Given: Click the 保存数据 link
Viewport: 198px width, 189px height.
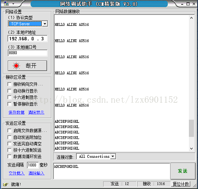Looking at the screenshot, I should (16, 112).
